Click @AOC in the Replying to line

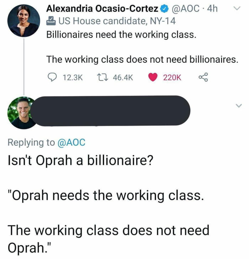[71, 142]
